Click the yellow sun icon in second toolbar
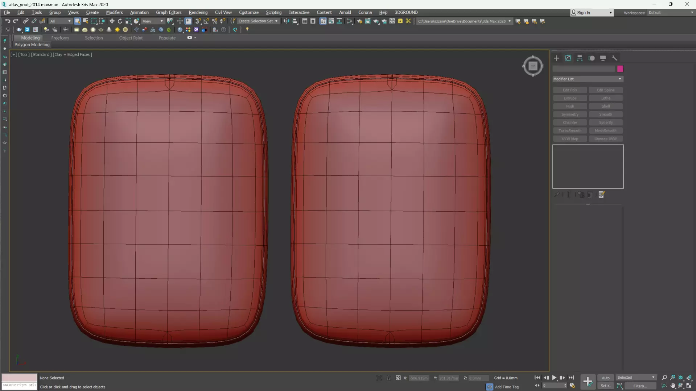 click(117, 30)
